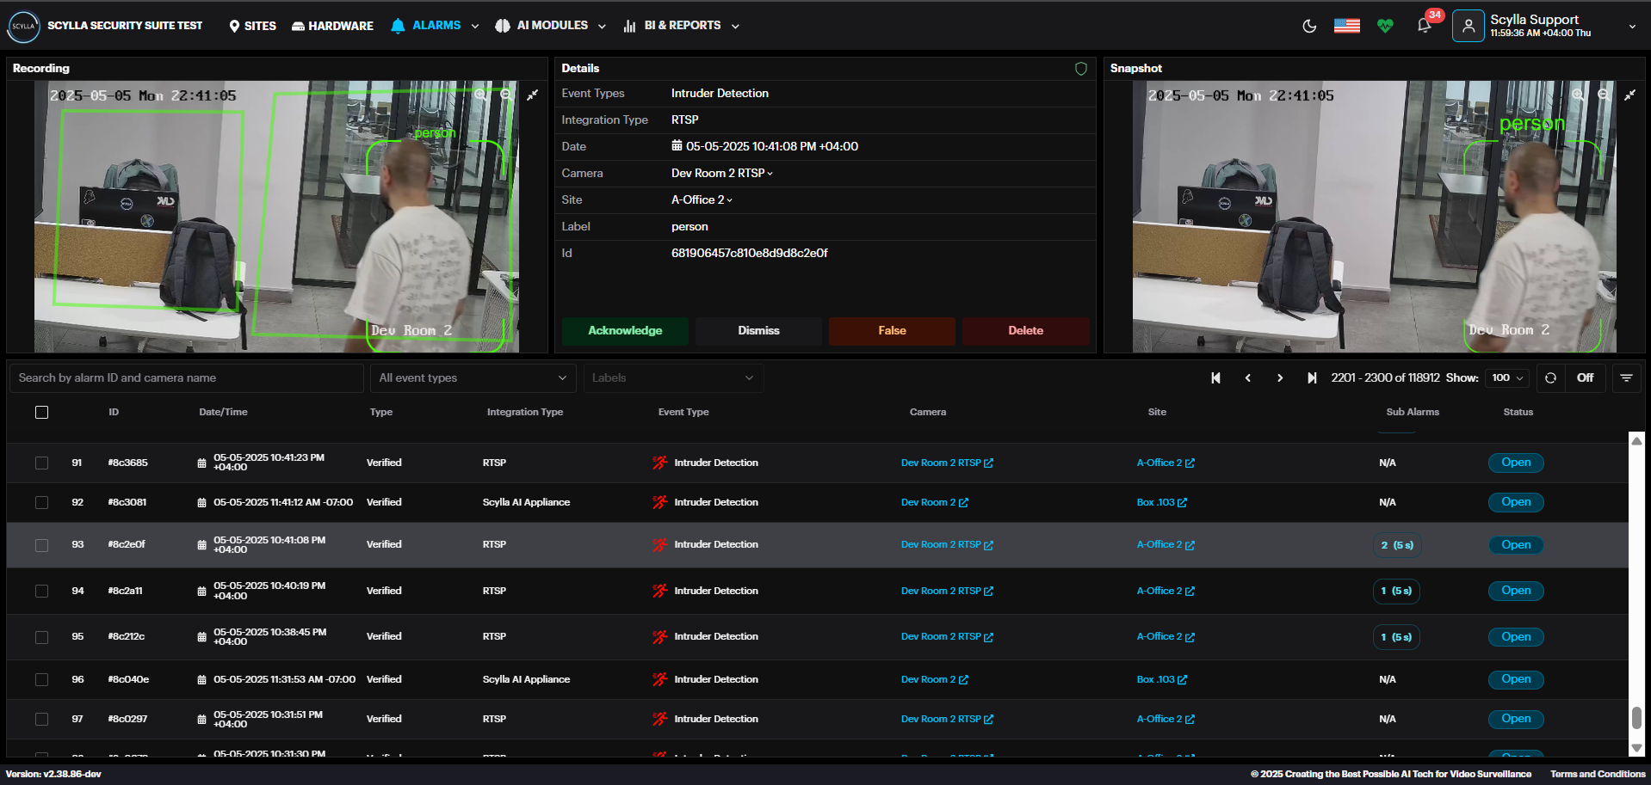Toggle the select-all alarms checkbox

41,413
